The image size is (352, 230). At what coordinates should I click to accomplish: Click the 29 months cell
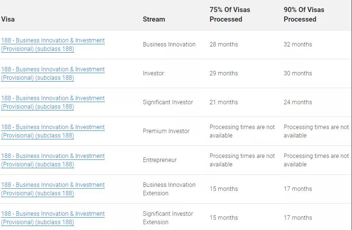pos(223,73)
